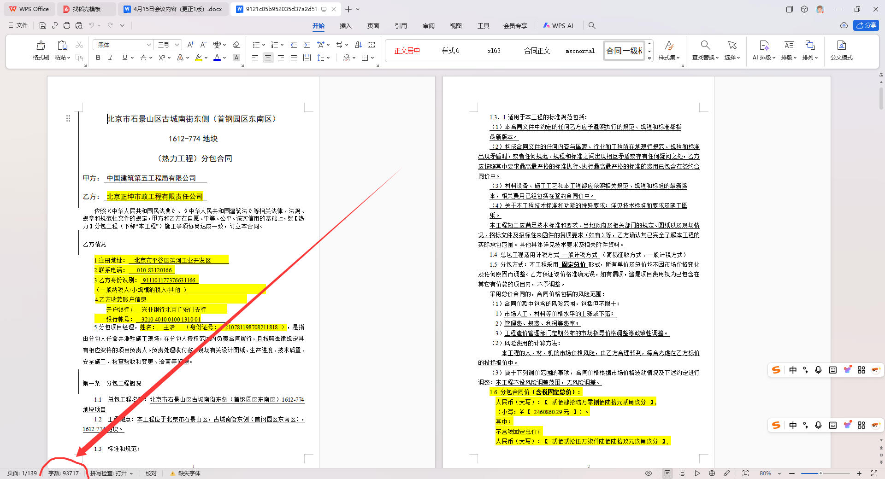The height and width of the screenshot is (479, 885).
Task: Click the Cut scissors icon
Action: [x=79, y=45]
